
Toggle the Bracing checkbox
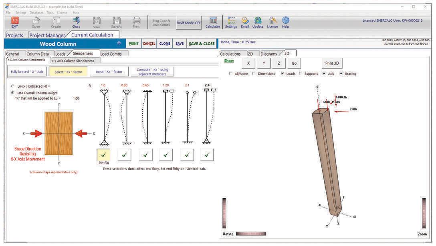point(341,73)
